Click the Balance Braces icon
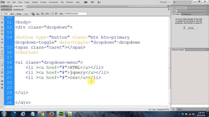Image resolution: width=209 pixels, height=117 pixels. tap(2, 43)
